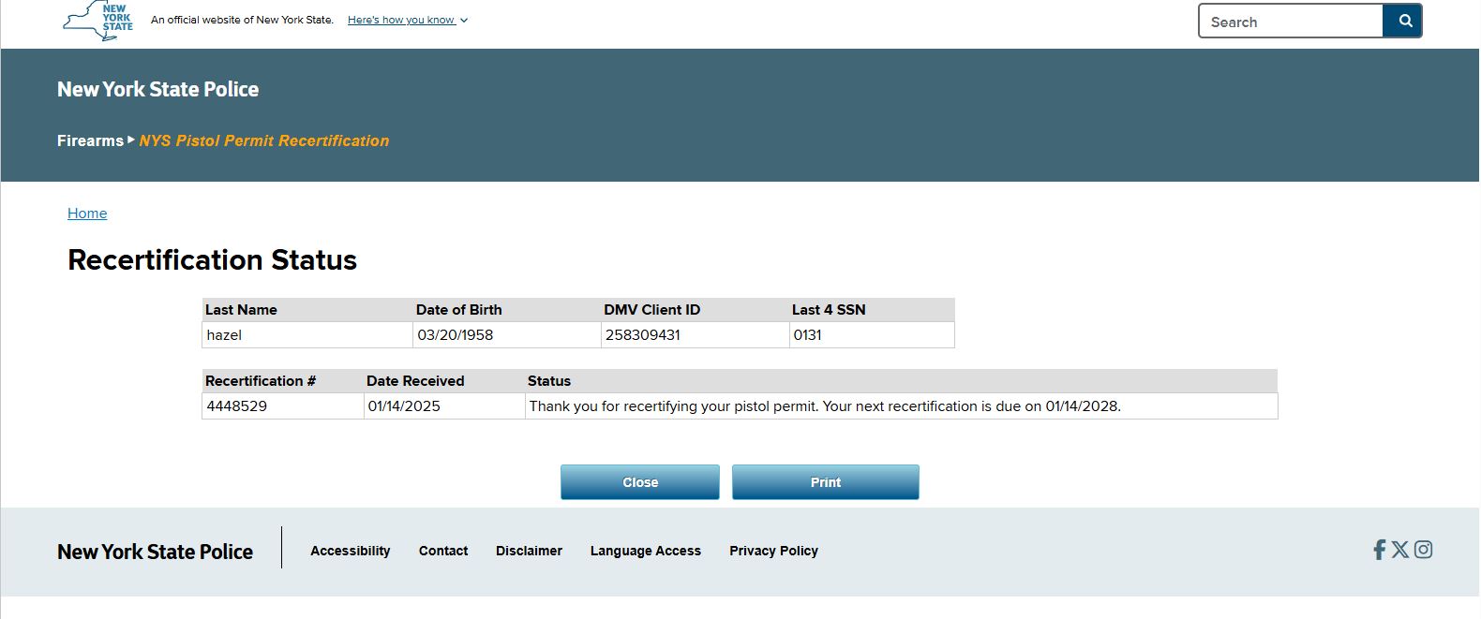Viewport: 1481px width, 619px height.
Task: Click the magnifier search button
Action: pyautogui.click(x=1404, y=21)
